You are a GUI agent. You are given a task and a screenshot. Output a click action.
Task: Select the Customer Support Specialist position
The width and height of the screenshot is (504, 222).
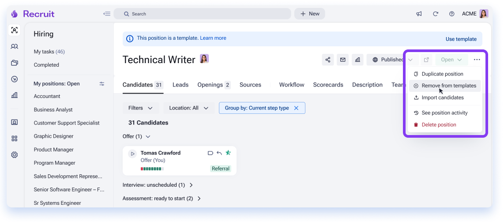pyautogui.click(x=67, y=123)
